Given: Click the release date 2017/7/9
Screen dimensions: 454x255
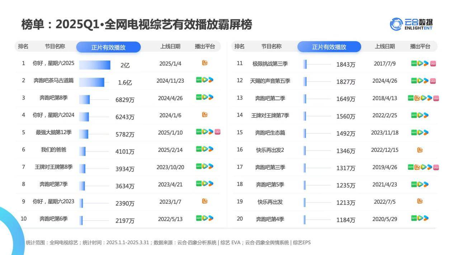Looking at the screenshot, I should [x=385, y=64].
